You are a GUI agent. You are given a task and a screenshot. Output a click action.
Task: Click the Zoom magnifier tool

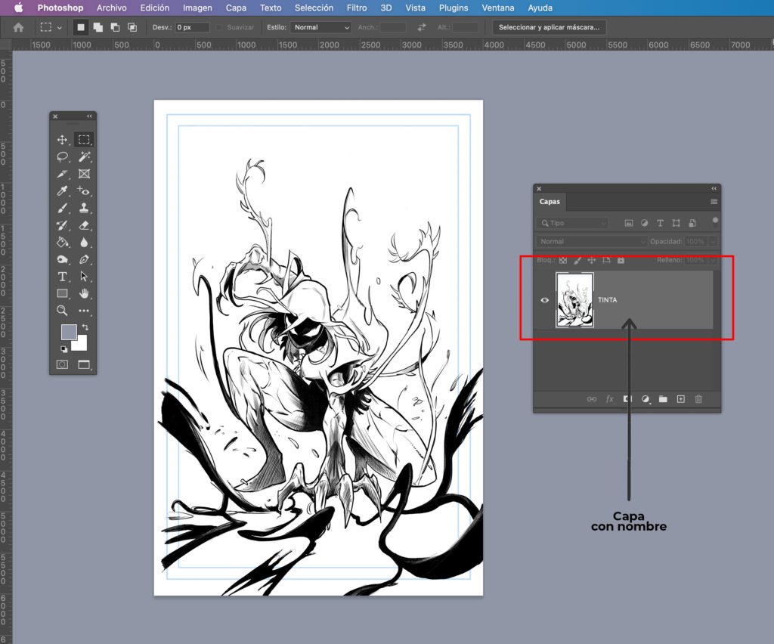coord(63,311)
